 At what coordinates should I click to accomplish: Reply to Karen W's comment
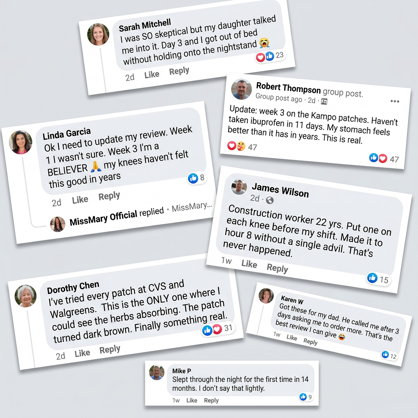[x=310, y=342]
